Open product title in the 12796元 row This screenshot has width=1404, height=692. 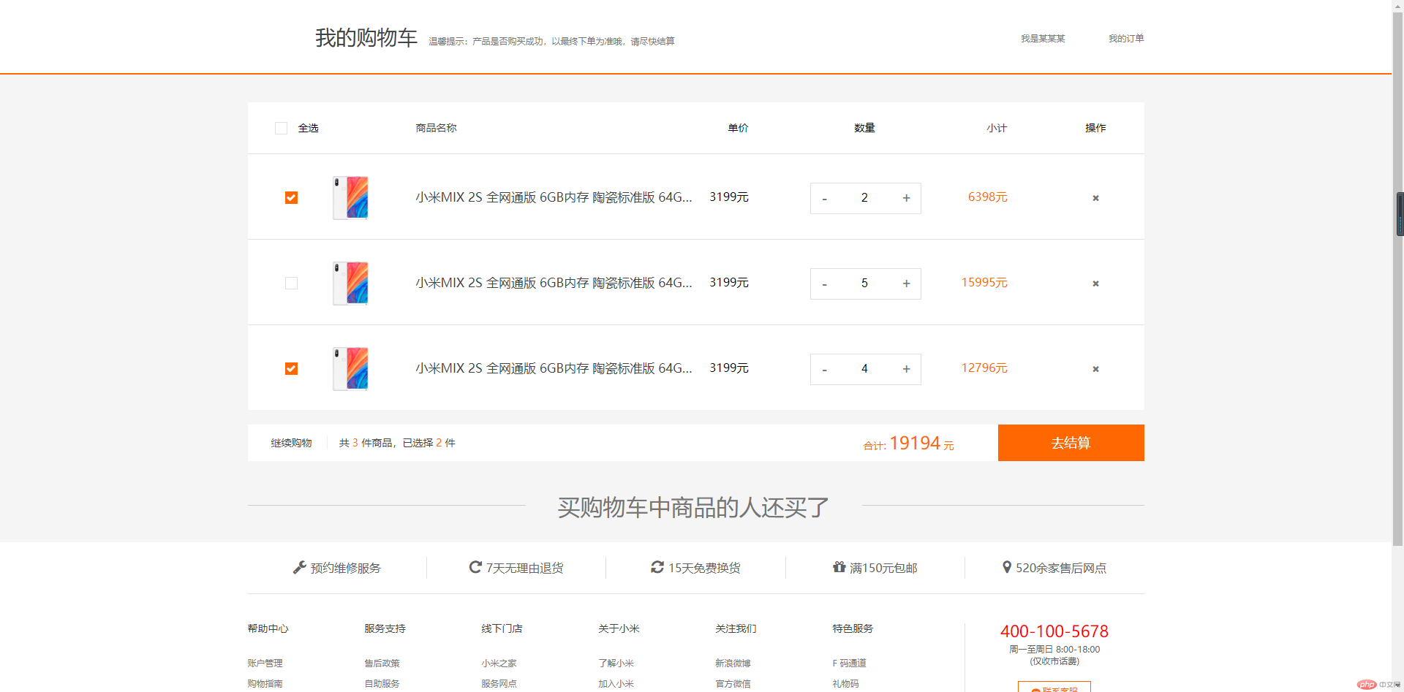click(x=554, y=368)
